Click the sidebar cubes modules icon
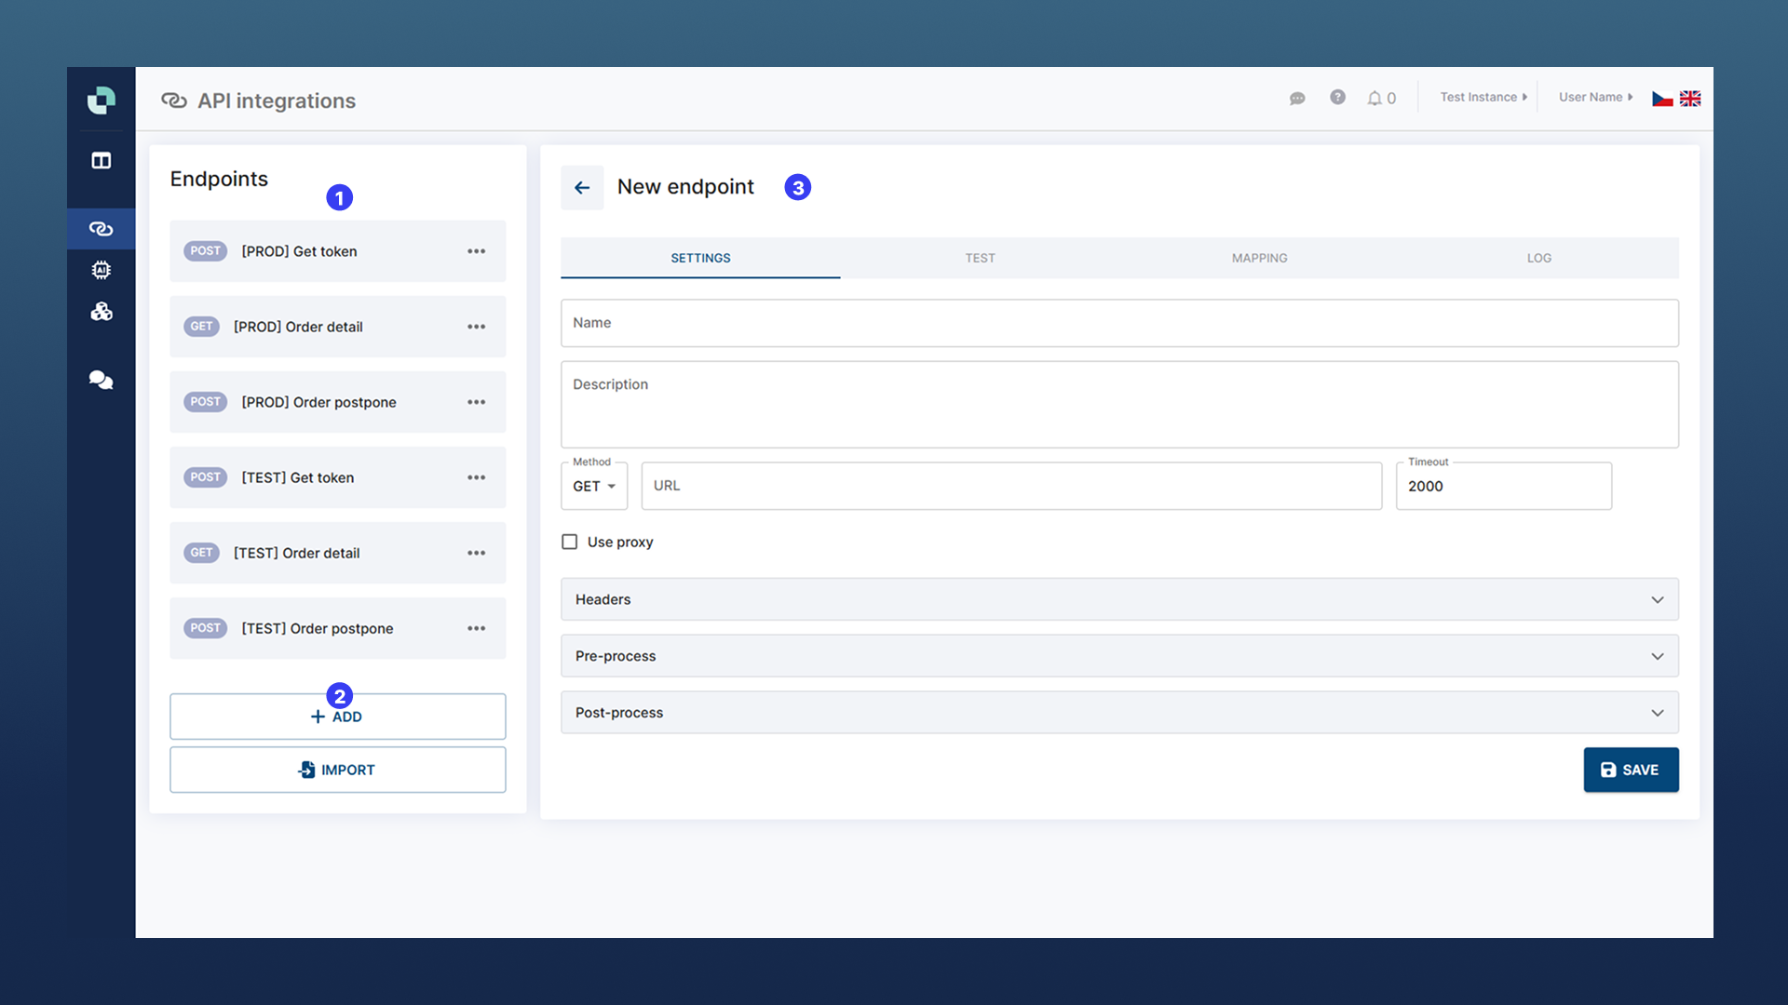 coord(101,312)
